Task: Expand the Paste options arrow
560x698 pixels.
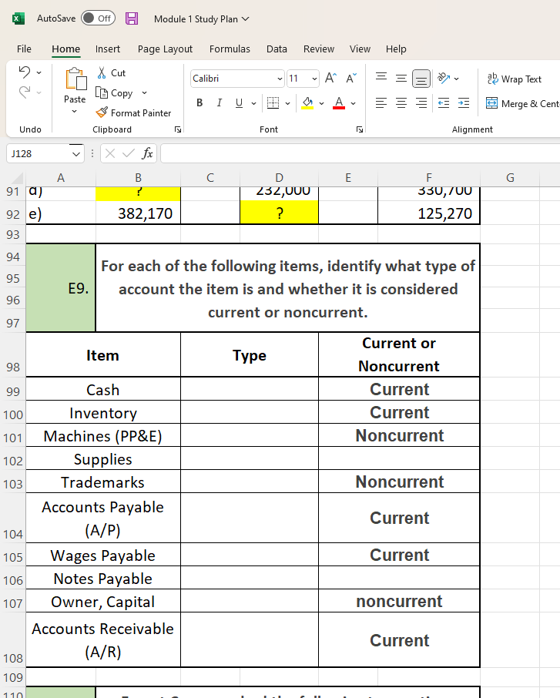Action: pos(75,111)
